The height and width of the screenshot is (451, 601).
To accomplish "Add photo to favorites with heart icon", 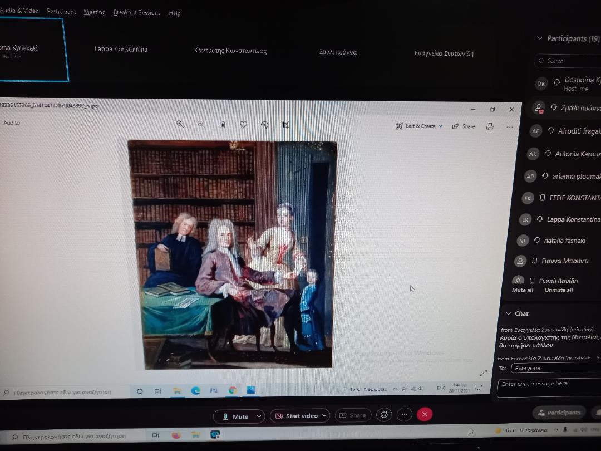I will tap(243, 125).
